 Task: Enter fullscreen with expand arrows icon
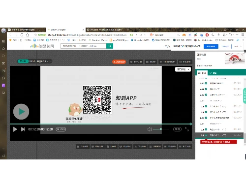187,129
